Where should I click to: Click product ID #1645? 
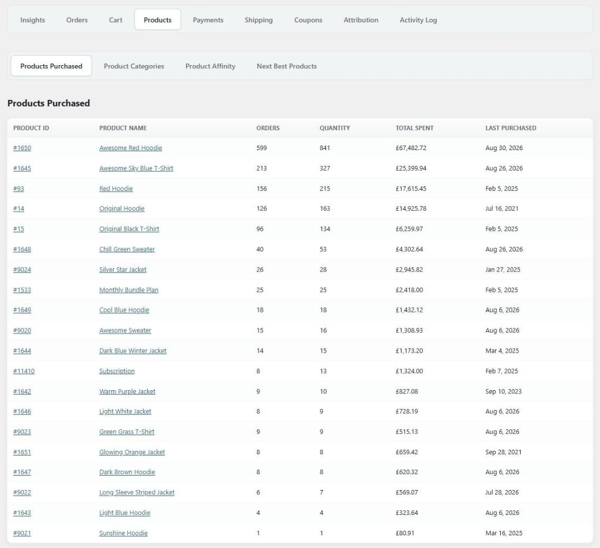(22, 168)
